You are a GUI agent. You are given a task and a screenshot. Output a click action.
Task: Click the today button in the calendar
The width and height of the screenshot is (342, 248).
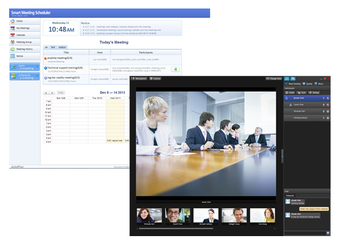click(61, 93)
